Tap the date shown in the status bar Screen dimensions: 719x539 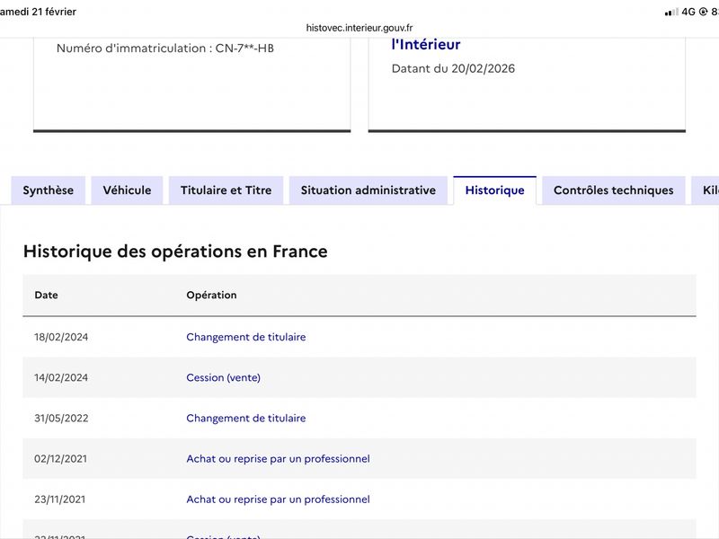[x=38, y=12]
